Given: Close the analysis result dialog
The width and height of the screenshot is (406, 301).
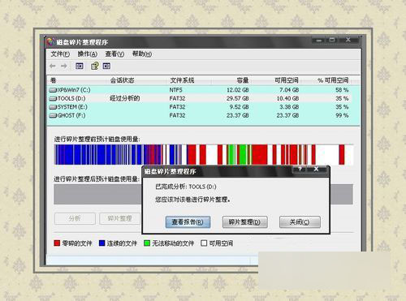Looking at the screenshot, I should 316,170.
